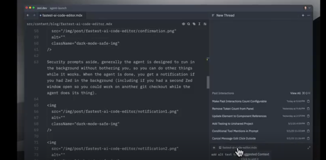
Task: Open the user avatar menu
Action: tap(307, 8)
